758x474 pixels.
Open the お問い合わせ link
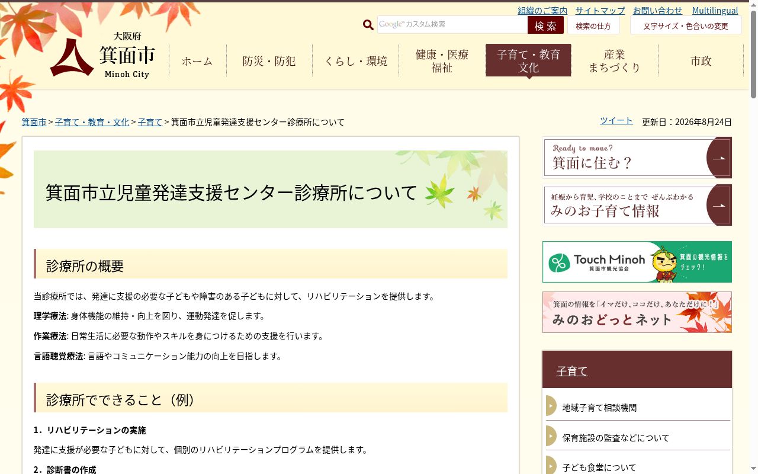(657, 10)
